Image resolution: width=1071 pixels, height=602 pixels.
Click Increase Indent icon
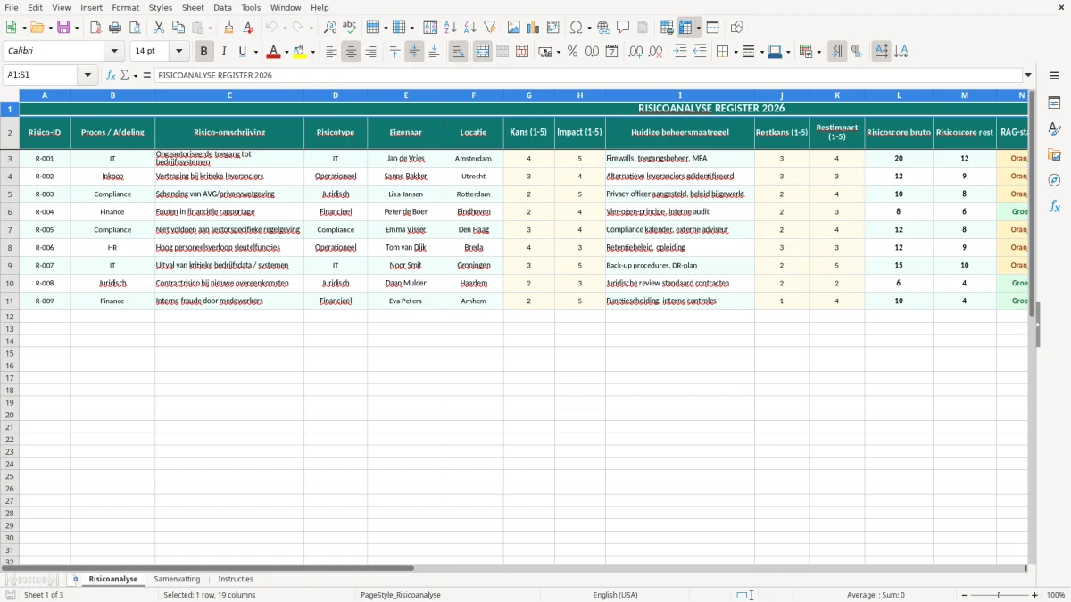coord(680,52)
